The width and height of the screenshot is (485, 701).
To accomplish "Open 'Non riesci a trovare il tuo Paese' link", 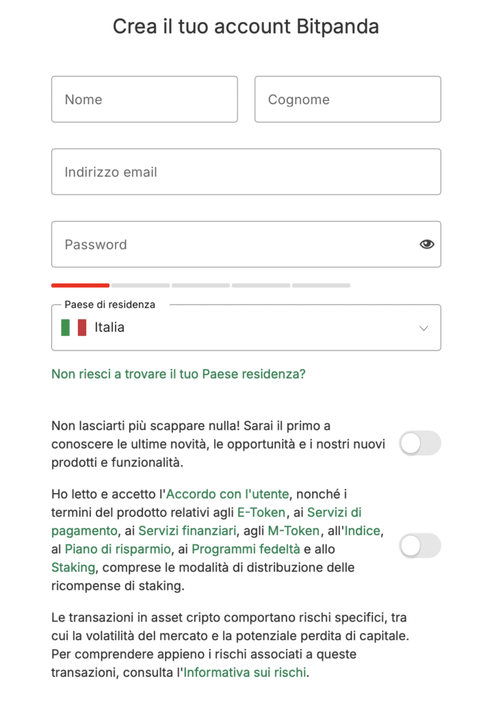I will (179, 374).
